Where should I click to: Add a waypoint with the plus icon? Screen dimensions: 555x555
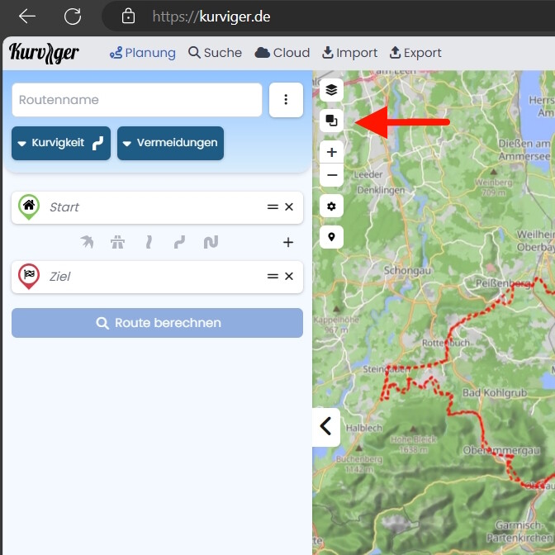click(288, 242)
